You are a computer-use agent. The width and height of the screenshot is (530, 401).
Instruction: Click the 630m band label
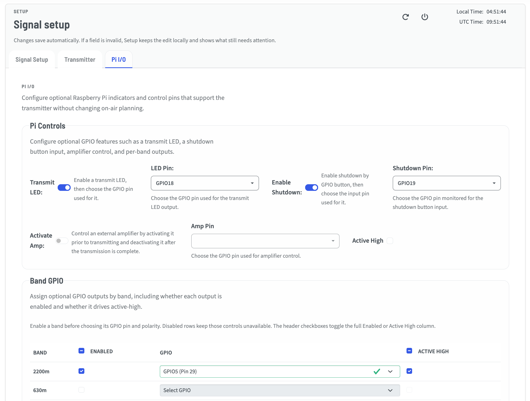click(x=40, y=390)
